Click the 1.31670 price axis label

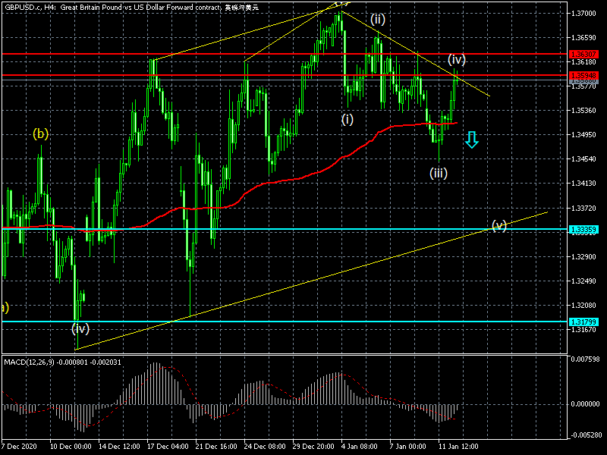coord(583,330)
